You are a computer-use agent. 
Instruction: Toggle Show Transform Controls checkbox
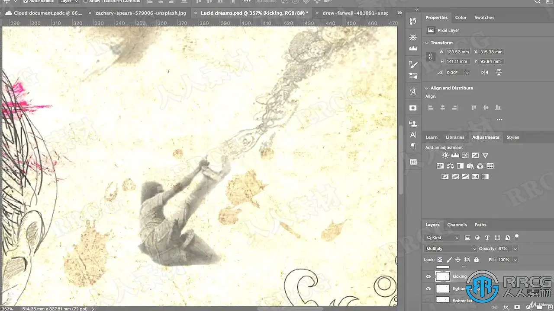point(85,1)
